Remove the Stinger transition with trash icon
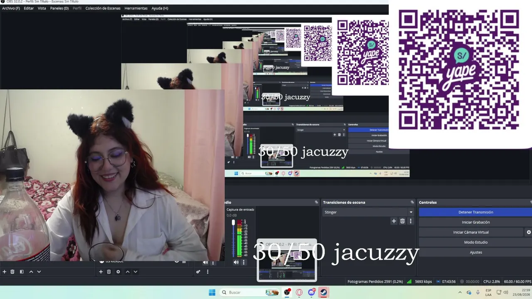 (402, 221)
